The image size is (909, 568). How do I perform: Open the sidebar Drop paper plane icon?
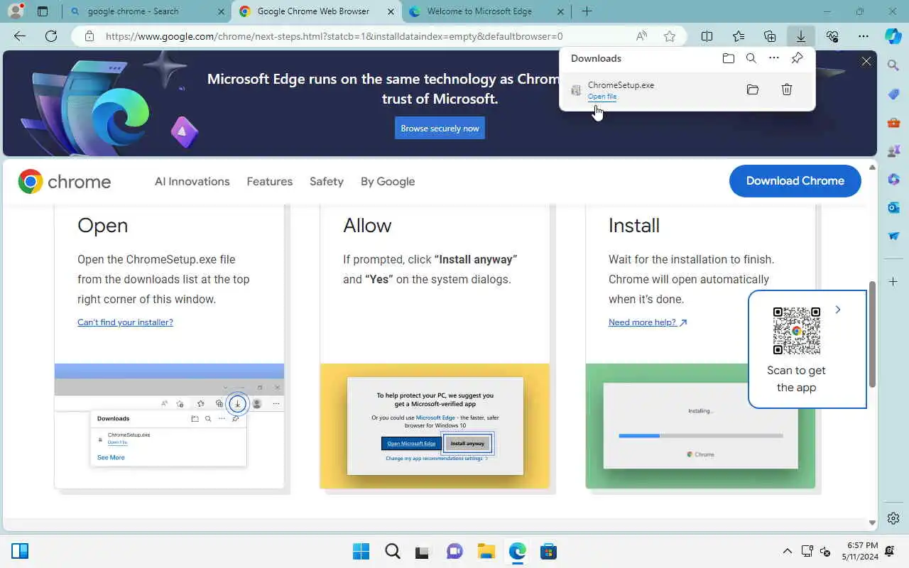pyautogui.click(x=893, y=236)
